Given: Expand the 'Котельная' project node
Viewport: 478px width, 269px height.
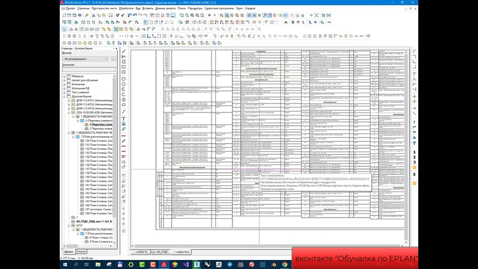Looking at the screenshot, I should pyautogui.click(x=65, y=84).
